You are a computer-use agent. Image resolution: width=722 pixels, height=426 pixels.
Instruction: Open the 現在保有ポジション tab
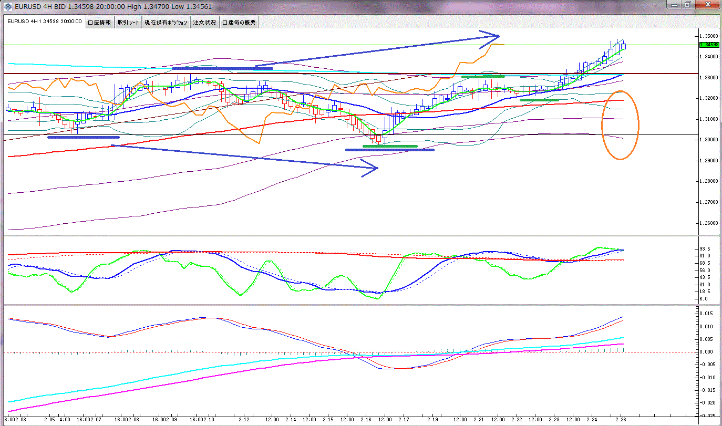point(167,23)
